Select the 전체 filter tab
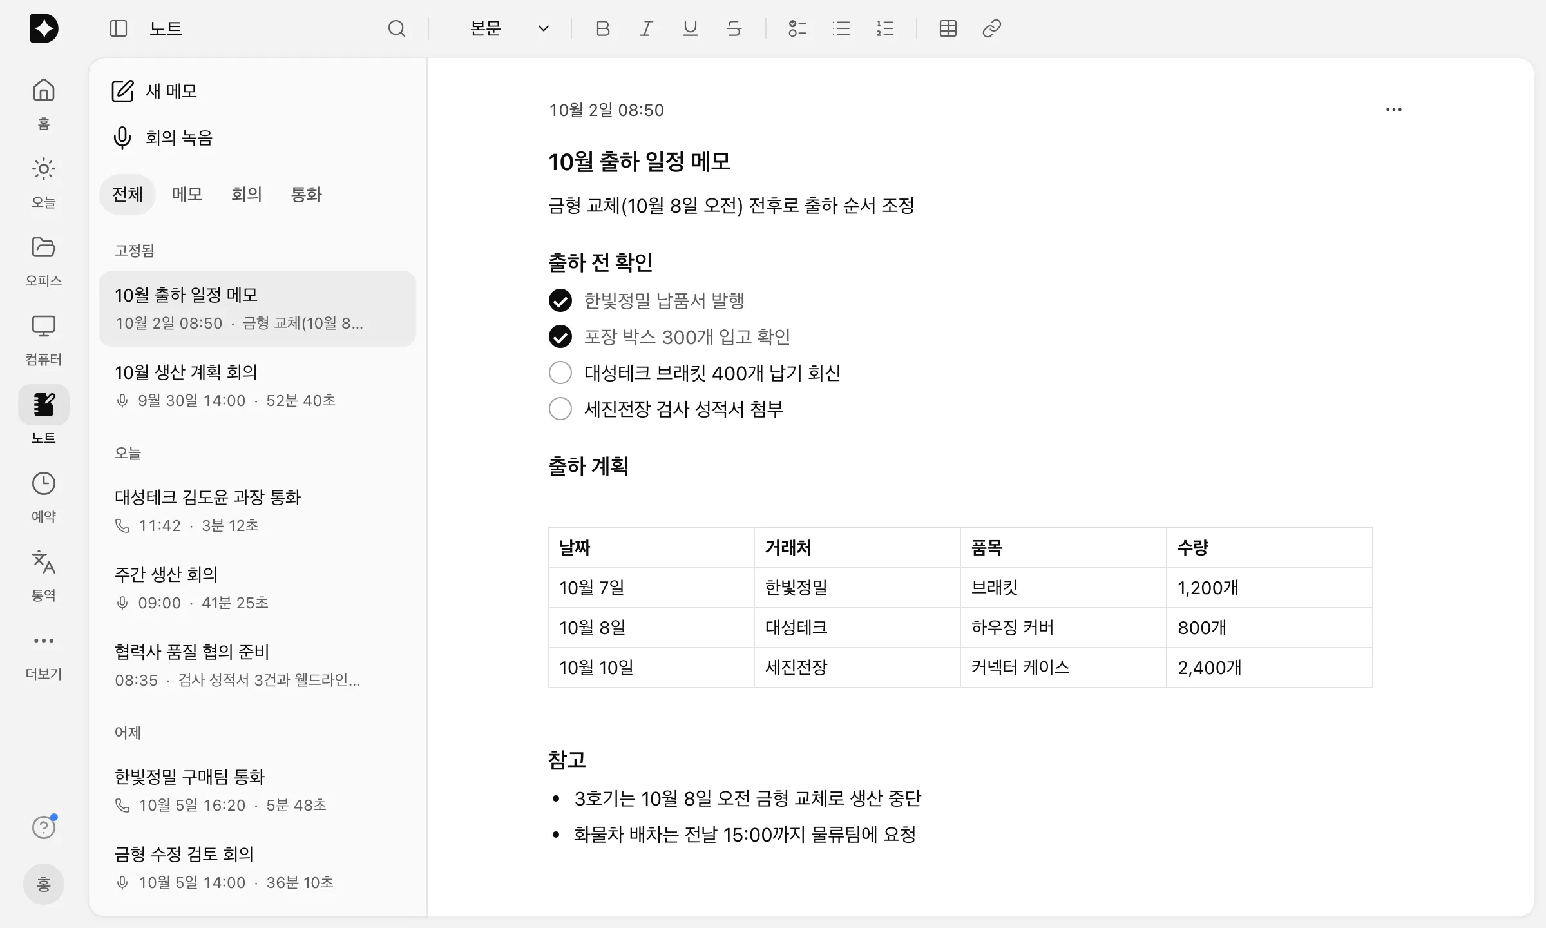Screen dimensions: 1546x928 coord(128,195)
